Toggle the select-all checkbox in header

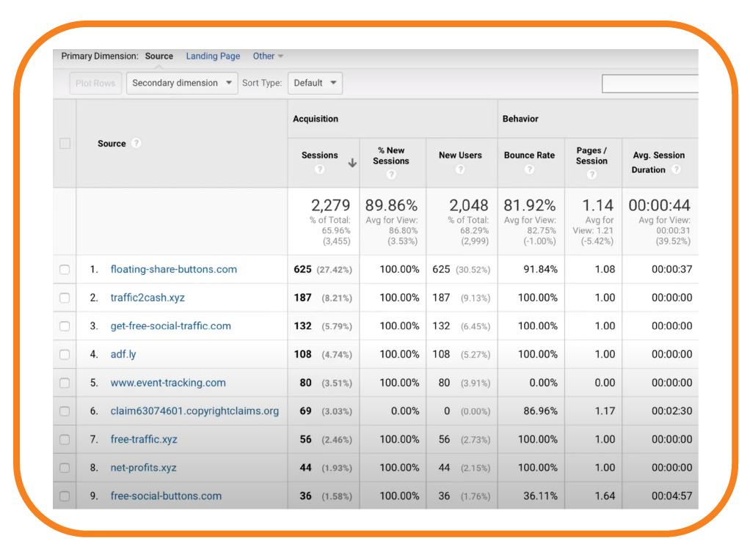coord(65,144)
